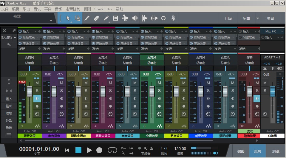The image size is (286, 158).
Task: Open the mixer wrench settings icon
Action: [9, 44]
